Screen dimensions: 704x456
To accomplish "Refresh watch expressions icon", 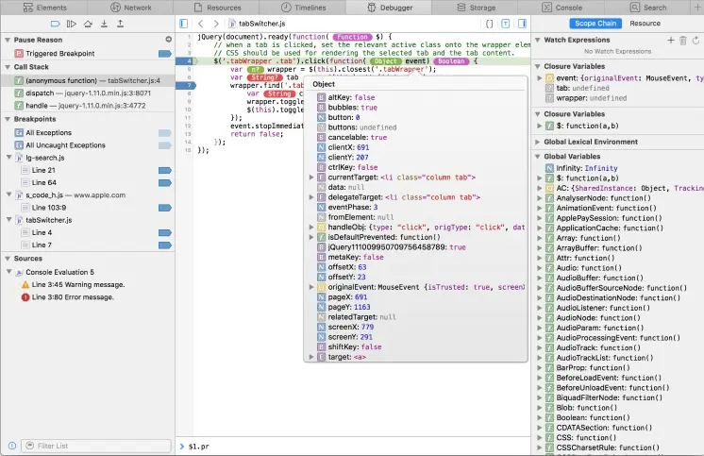I will (696, 40).
